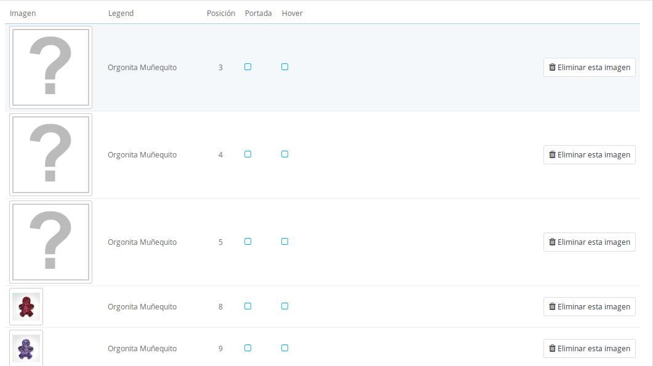Click position value 4
This screenshot has height=366, width=653.
(220, 155)
